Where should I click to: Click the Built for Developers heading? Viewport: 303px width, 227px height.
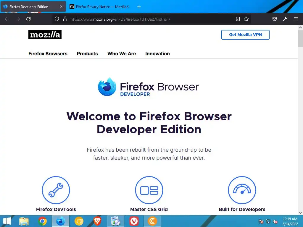click(242, 210)
